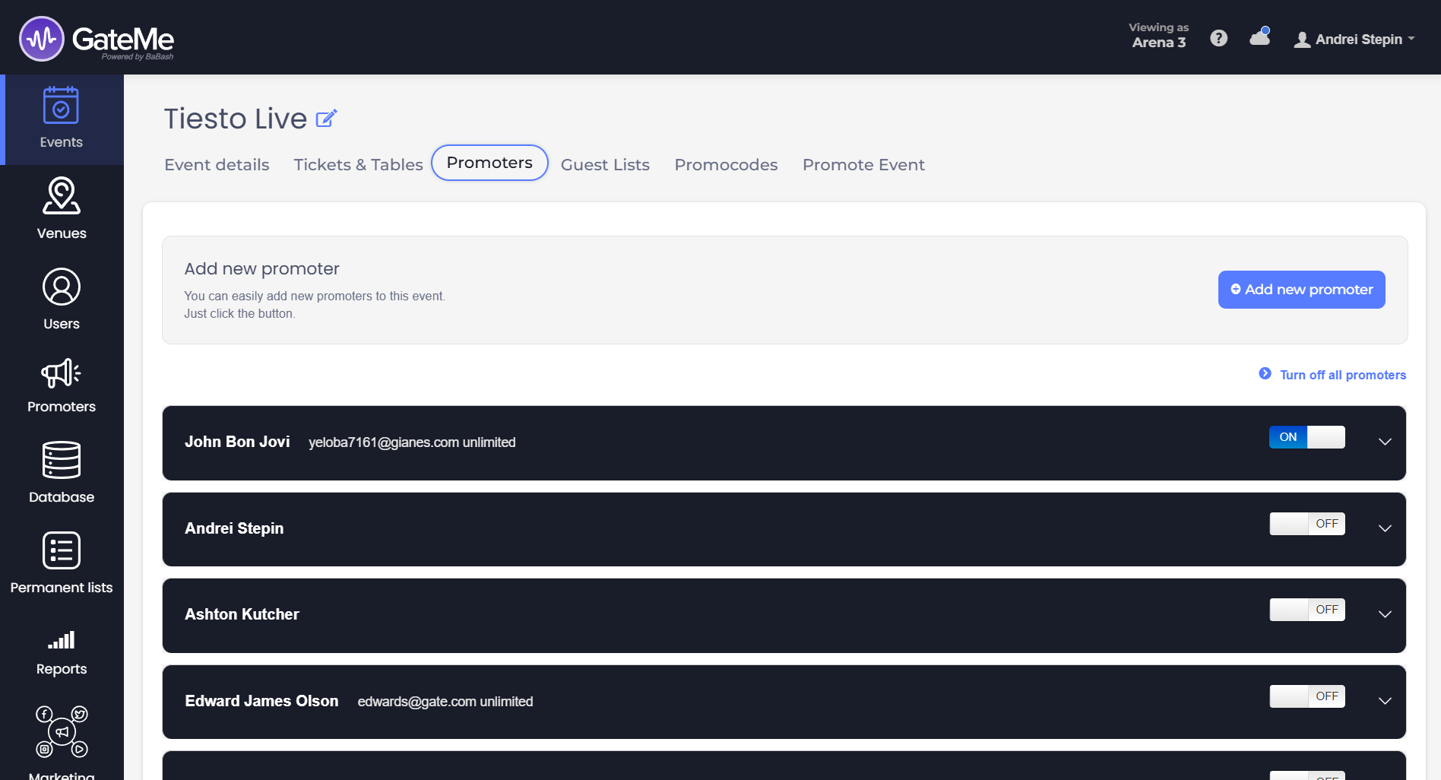The height and width of the screenshot is (780, 1441).
Task: Open the Events calendar icon in sidebar
Action: (61, 106)
